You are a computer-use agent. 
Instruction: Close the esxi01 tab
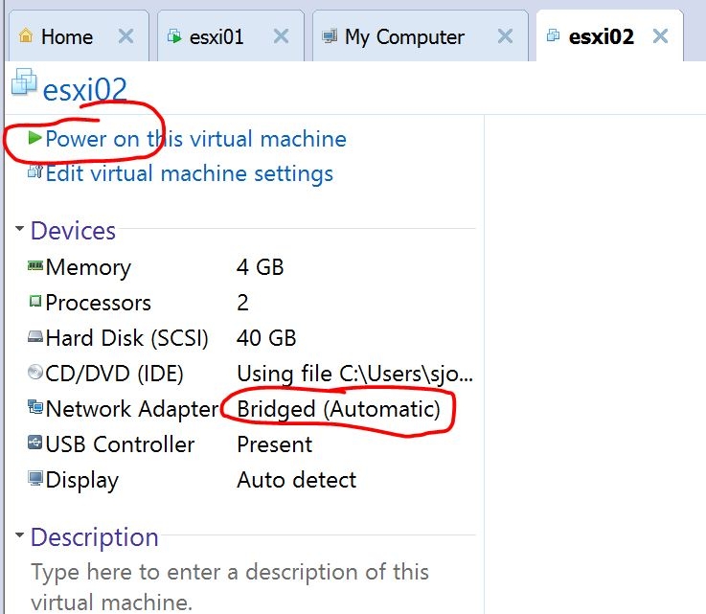(281, 36)
